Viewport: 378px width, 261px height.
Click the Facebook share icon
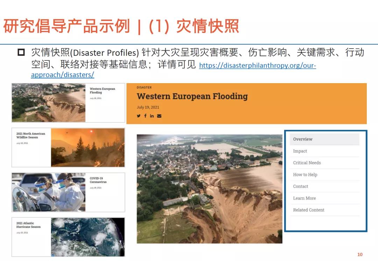[145, 116]
